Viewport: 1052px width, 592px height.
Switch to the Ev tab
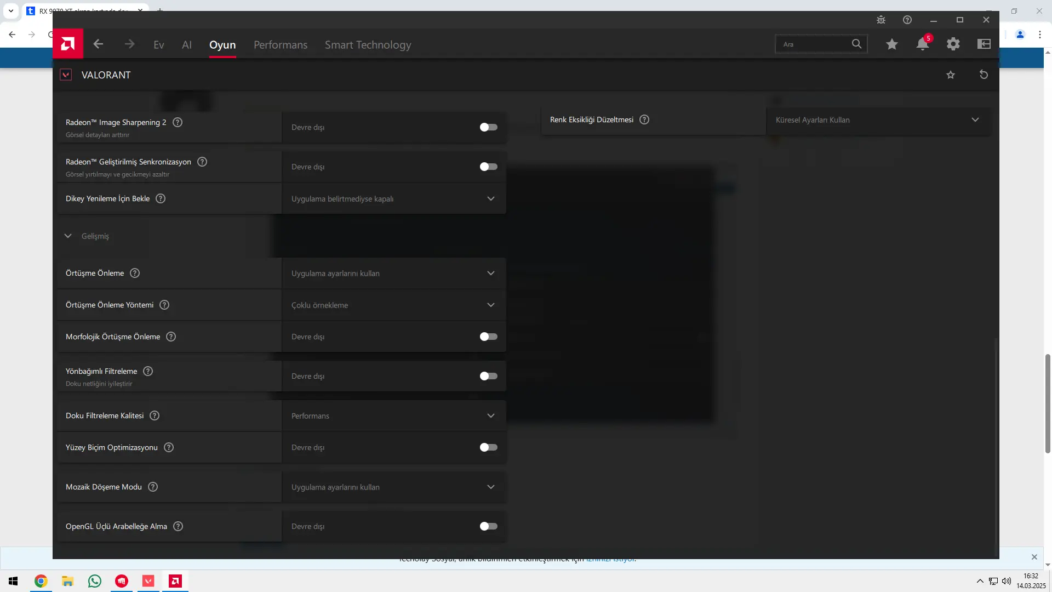click(159, 45)
